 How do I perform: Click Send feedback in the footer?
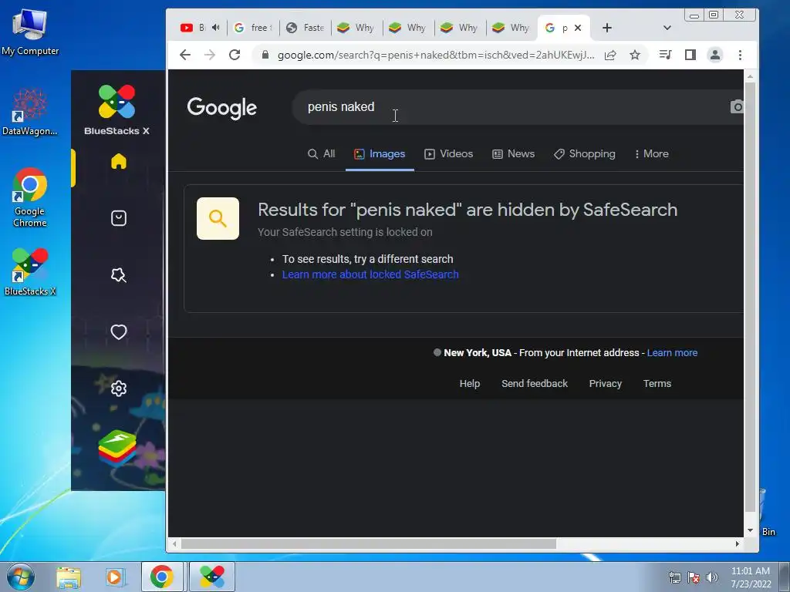(x=535, y=384)
